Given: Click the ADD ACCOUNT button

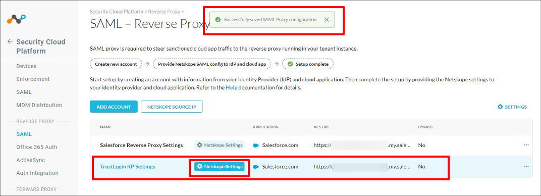Looking at the screenshot, I should click(x=114, y=107).
